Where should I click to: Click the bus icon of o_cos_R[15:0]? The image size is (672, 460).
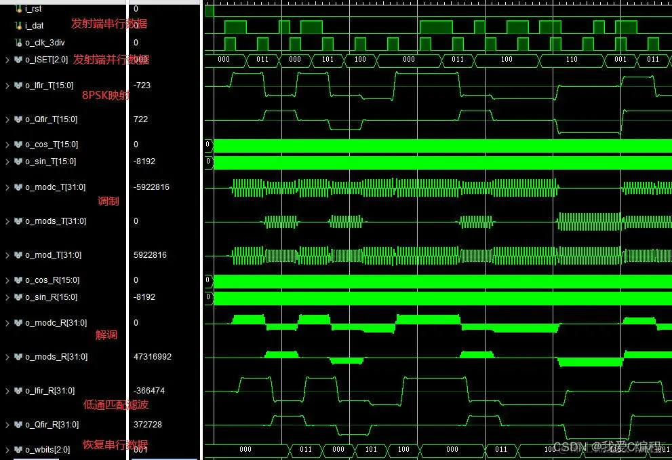click(18, 280)
